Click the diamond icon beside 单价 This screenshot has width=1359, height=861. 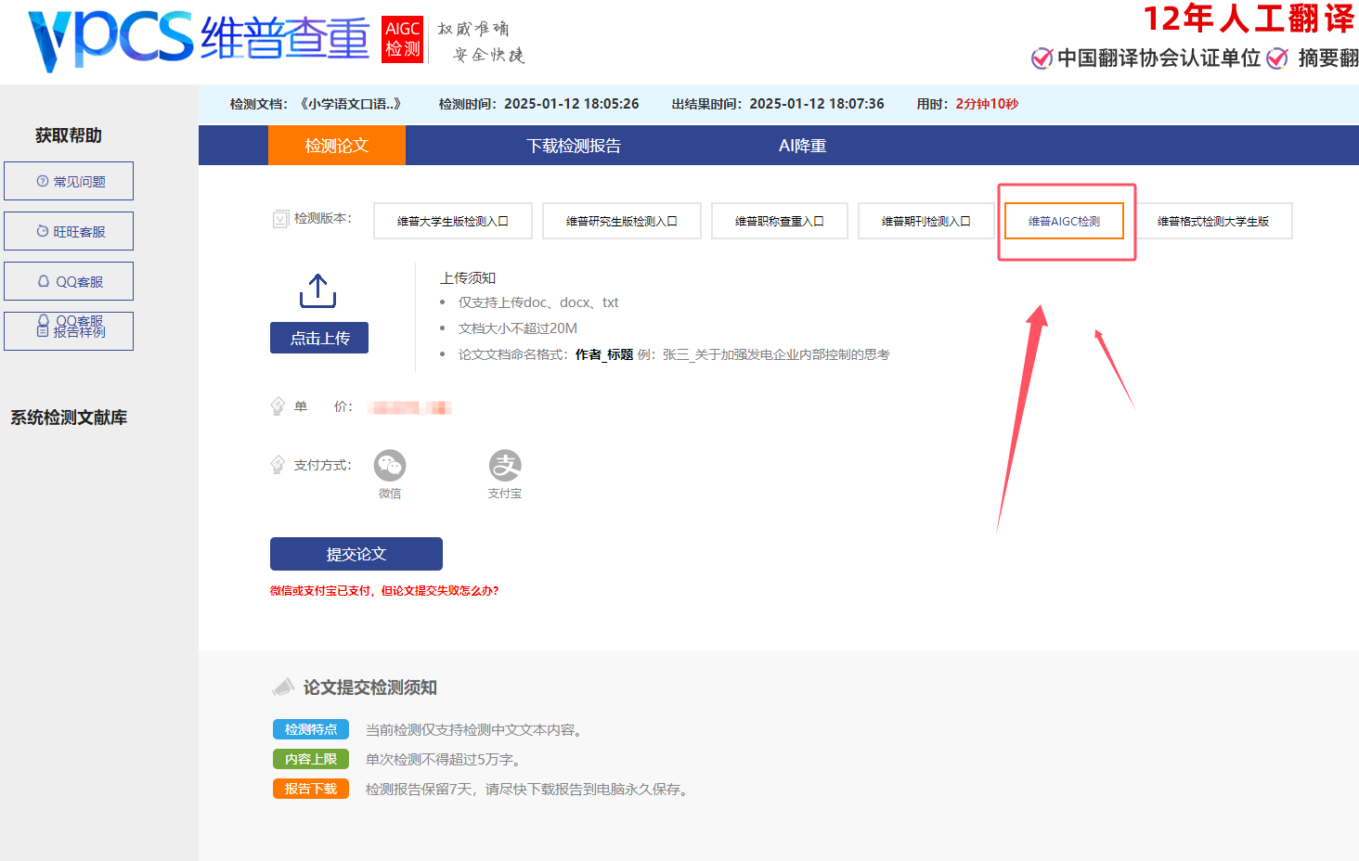278,406
